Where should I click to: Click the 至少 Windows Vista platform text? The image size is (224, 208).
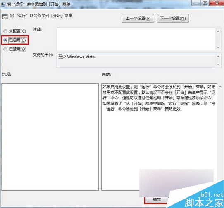[x=76, y=57]
